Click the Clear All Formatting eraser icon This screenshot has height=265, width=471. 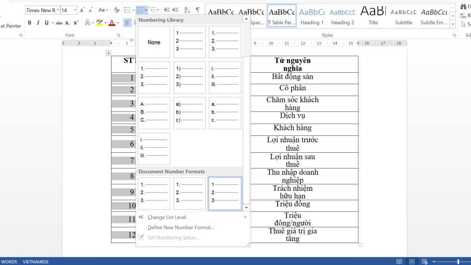pyautogui.click(x=117, y=10)
